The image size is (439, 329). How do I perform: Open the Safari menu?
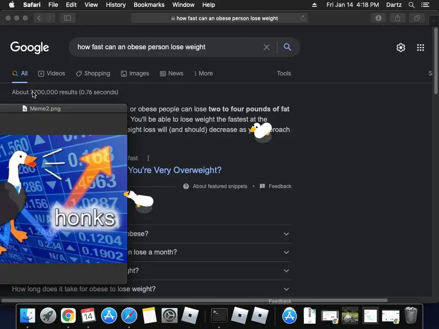point(32,5)
